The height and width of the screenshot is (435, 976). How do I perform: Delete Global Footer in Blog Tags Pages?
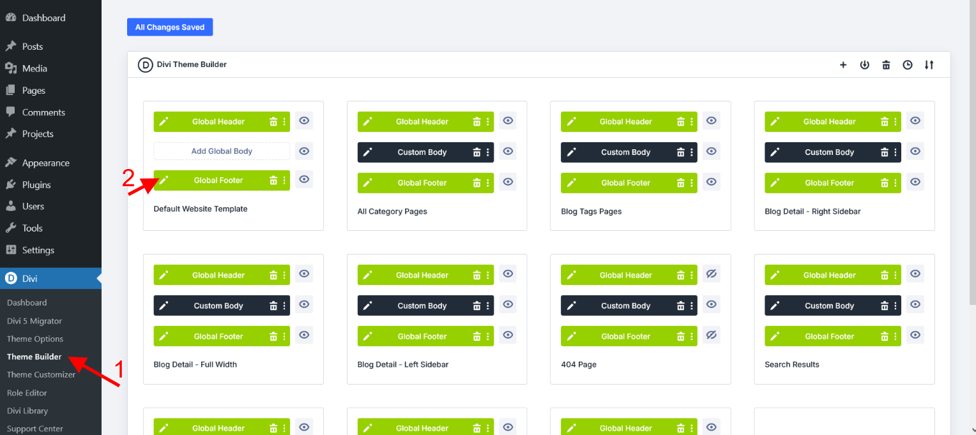tap(681, 183)
